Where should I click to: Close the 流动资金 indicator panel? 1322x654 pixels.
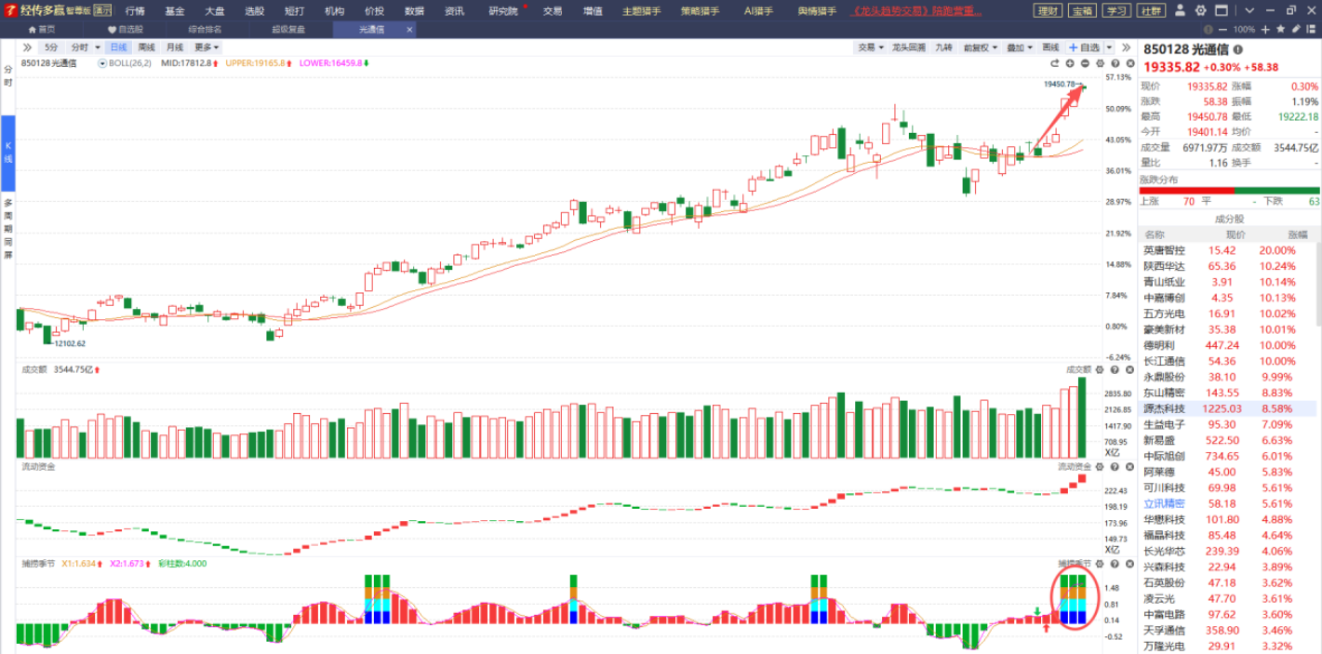pos(1128,466)
